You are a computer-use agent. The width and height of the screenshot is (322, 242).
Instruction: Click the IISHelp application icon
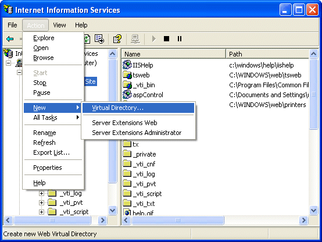pyautogui.click(x=127, y=65)
